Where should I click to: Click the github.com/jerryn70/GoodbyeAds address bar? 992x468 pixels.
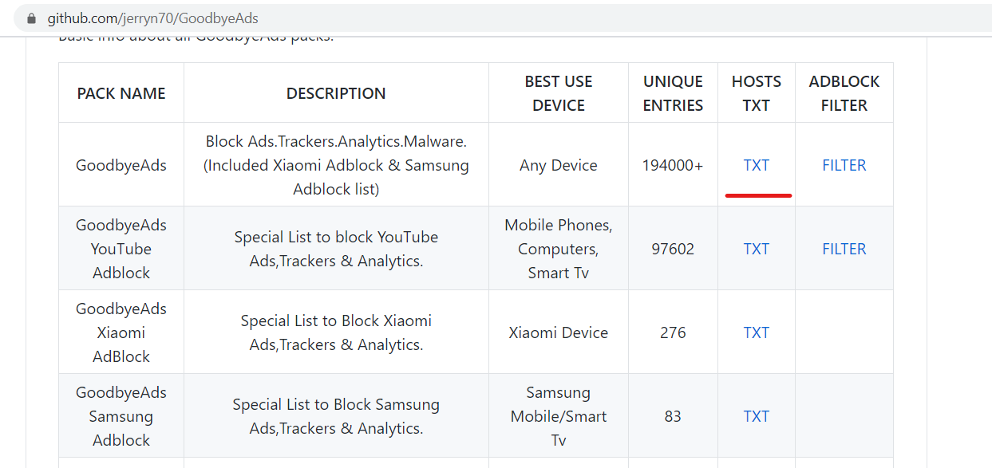(152, 18)
